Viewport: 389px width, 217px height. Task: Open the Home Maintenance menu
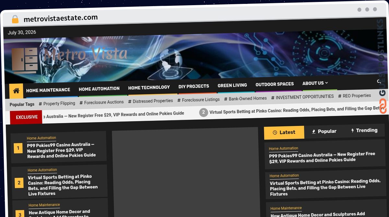[x=48, y=90]
